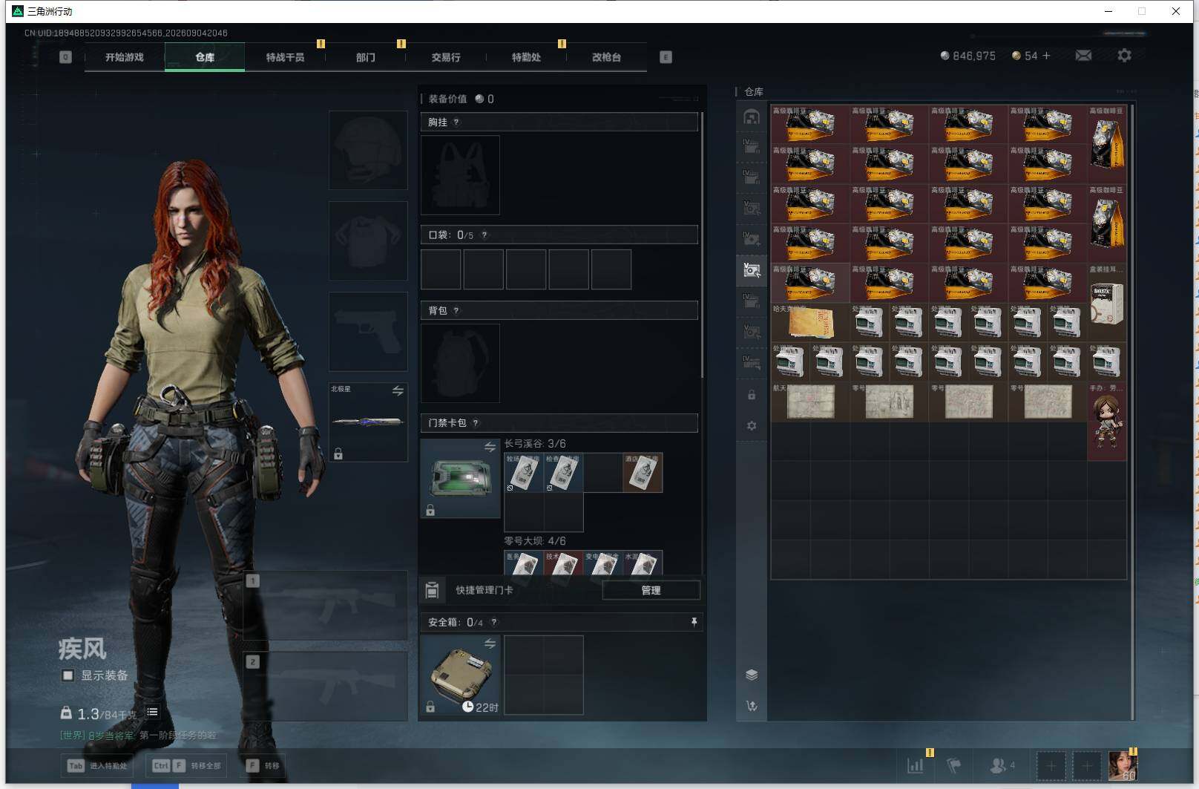1199x789 pixels.
Task: Click primary weapon slot 1
Action: tap(326, 605)
